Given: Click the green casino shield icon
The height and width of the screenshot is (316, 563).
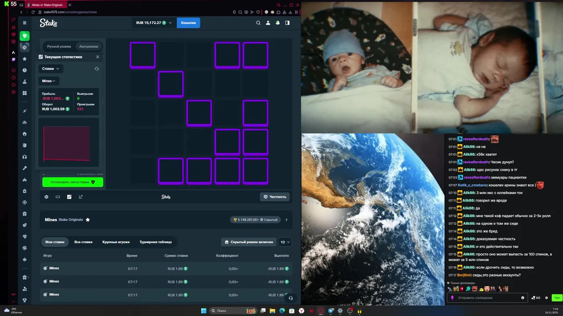Looking at the screenshot, I should click(x=25, y=36).
